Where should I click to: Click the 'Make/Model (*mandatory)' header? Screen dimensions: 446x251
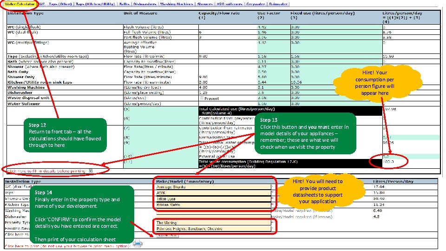pos(185,181)
